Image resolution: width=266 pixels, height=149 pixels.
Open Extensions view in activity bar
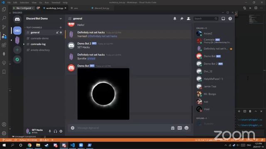[4, 45]
